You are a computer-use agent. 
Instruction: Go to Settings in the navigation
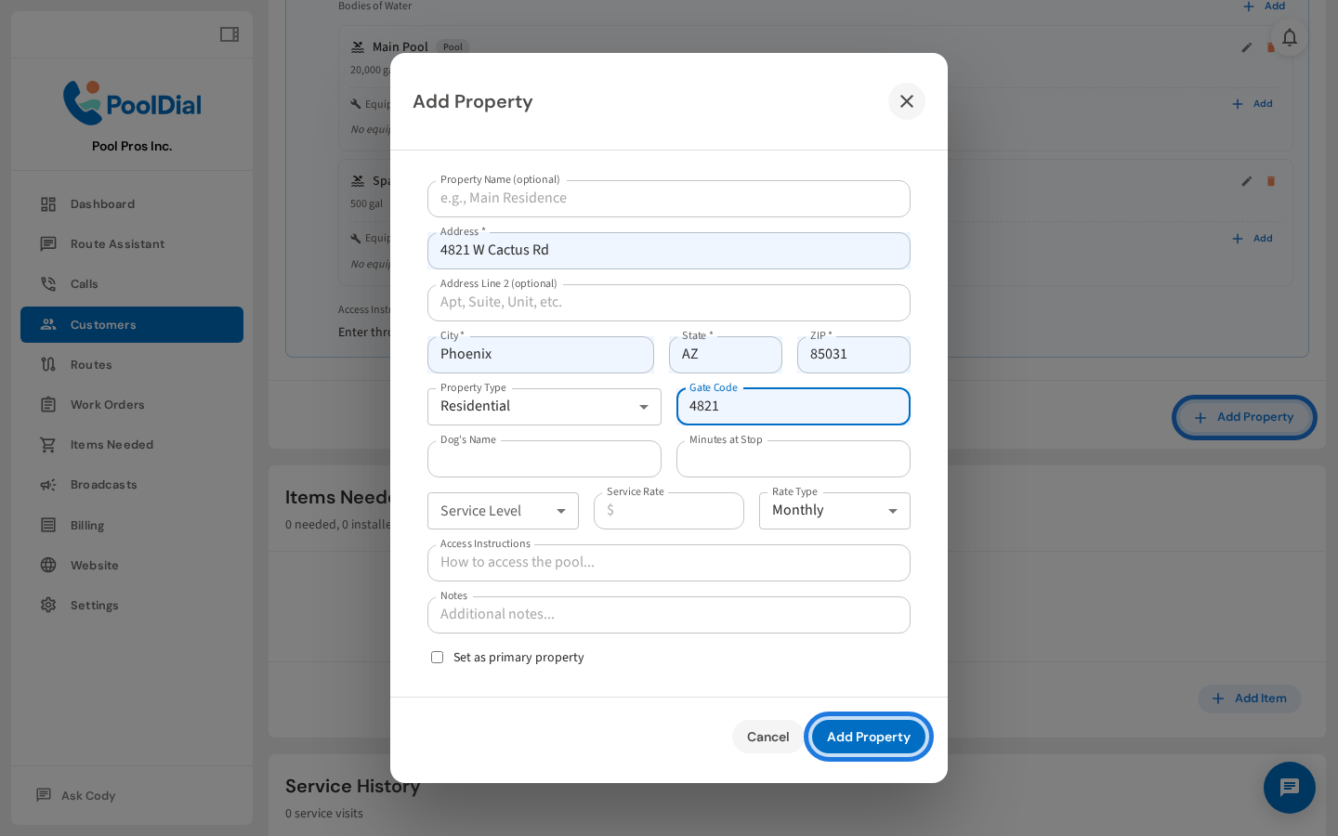coord(48,605)
